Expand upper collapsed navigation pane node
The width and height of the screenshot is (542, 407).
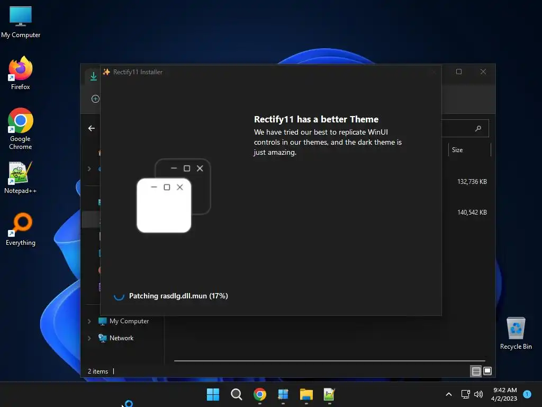click(x=89, y=169)
